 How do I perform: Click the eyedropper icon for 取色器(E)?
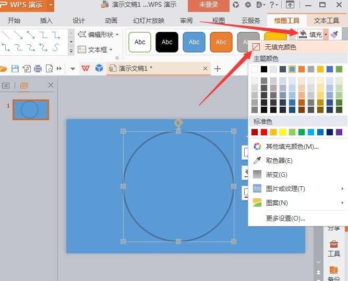tap(257, 160)
